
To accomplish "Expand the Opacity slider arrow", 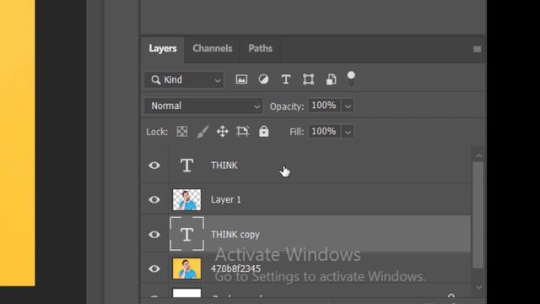I will point(348,106).
